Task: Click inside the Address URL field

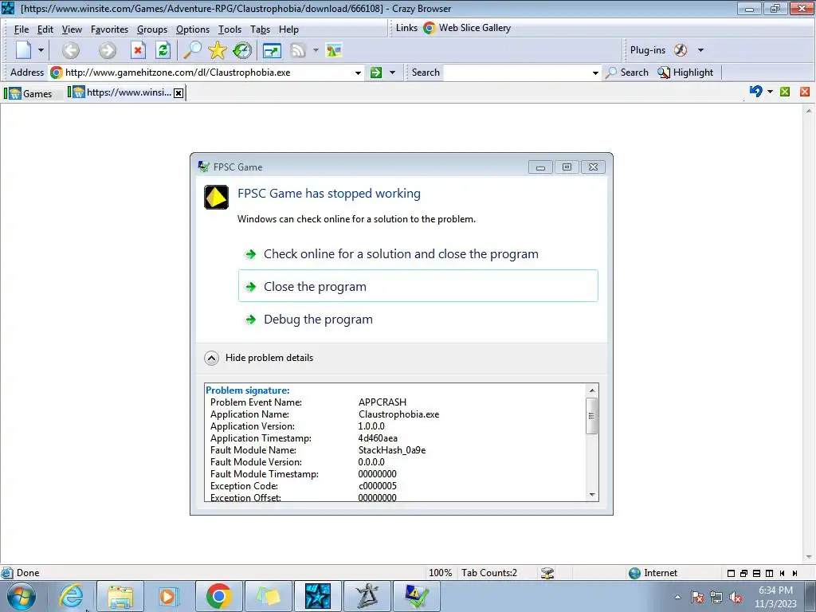Action: (x=208, y=73)
